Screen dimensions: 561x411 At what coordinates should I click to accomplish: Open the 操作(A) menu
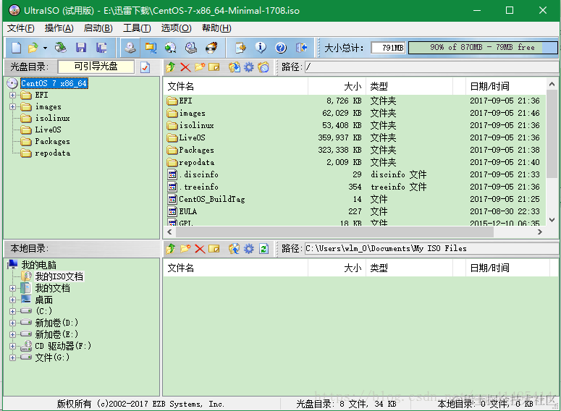(x=59, y=28)
